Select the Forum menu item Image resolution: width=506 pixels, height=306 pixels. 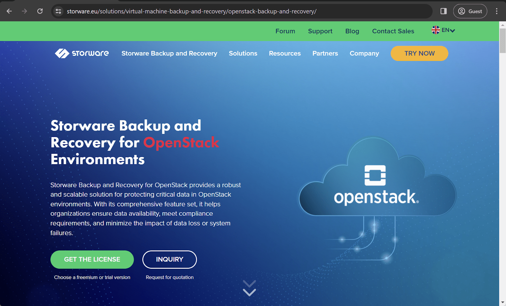coord(285,31)
